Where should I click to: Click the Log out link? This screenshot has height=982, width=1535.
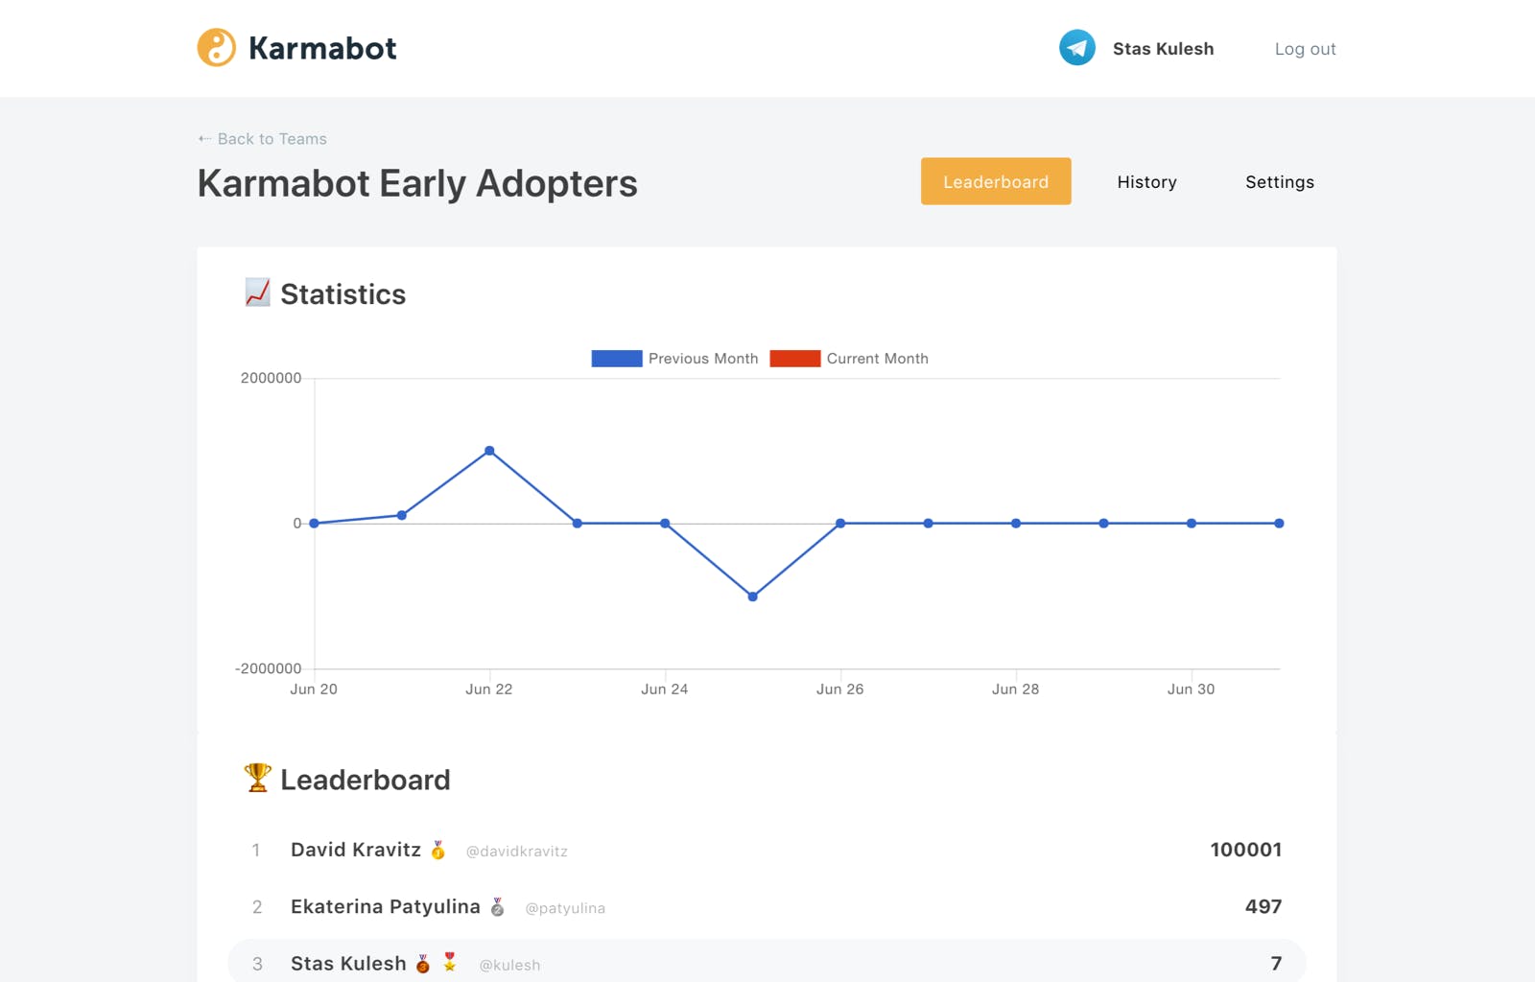pyautogui.click(x=1305, y=49)
